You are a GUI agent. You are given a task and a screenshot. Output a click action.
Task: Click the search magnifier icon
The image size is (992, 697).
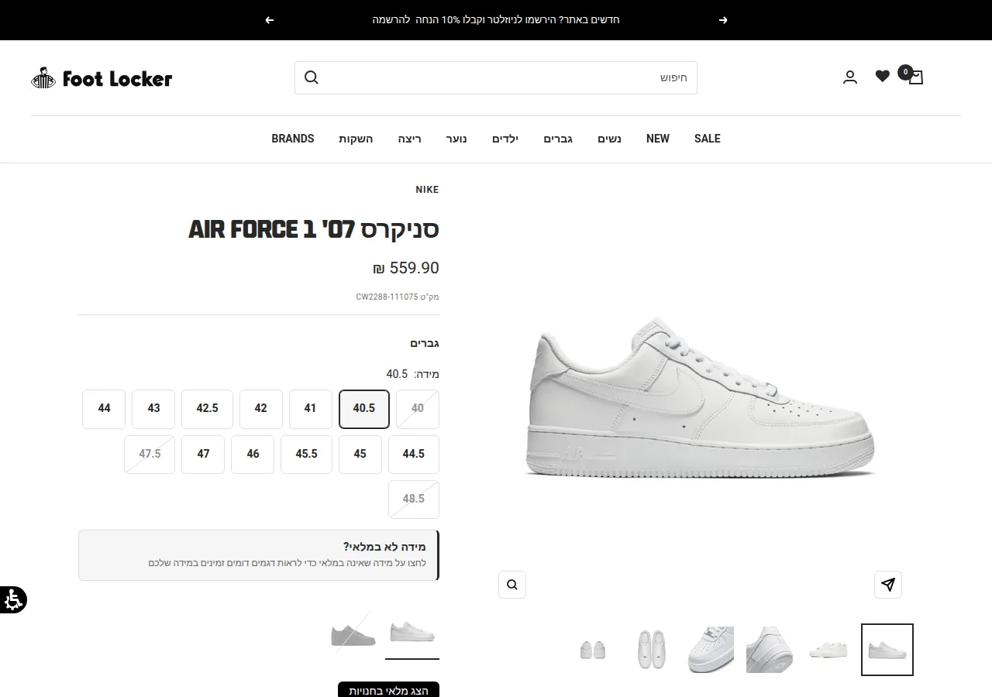(312, 77)
